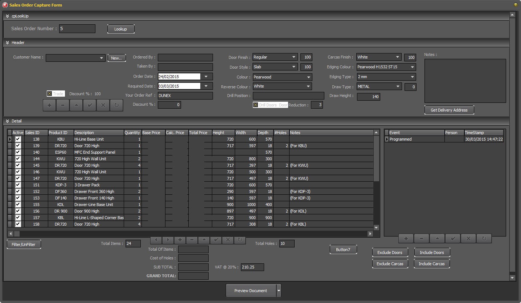Open the Edging Colour dropdown
Image resolution: width=521 pixels, height=303 pixels.
(412, 67)
